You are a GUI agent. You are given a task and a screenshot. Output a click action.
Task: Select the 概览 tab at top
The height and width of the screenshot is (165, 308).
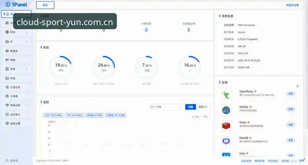[x=45, y=5]
